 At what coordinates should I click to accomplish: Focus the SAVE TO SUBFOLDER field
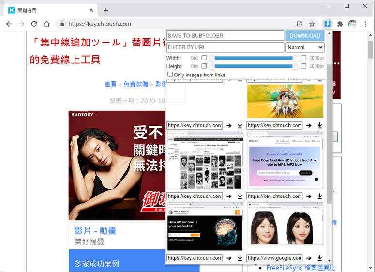pyautogui.click(x=225, y=36)
